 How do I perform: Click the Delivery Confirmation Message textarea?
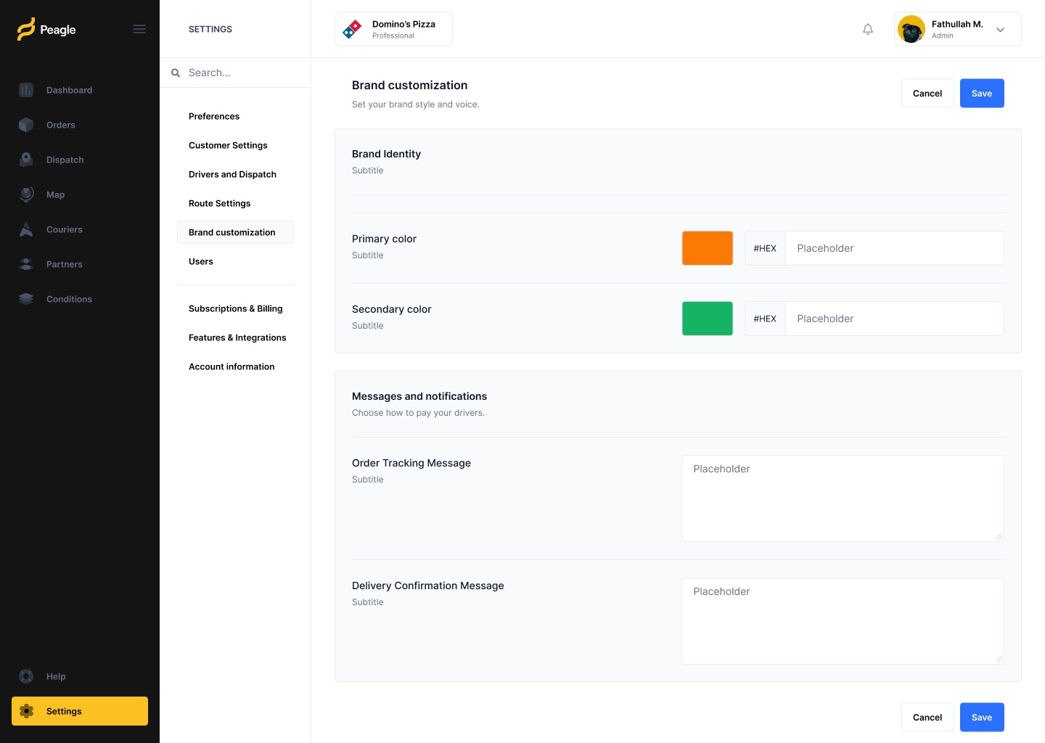(843, 621)
